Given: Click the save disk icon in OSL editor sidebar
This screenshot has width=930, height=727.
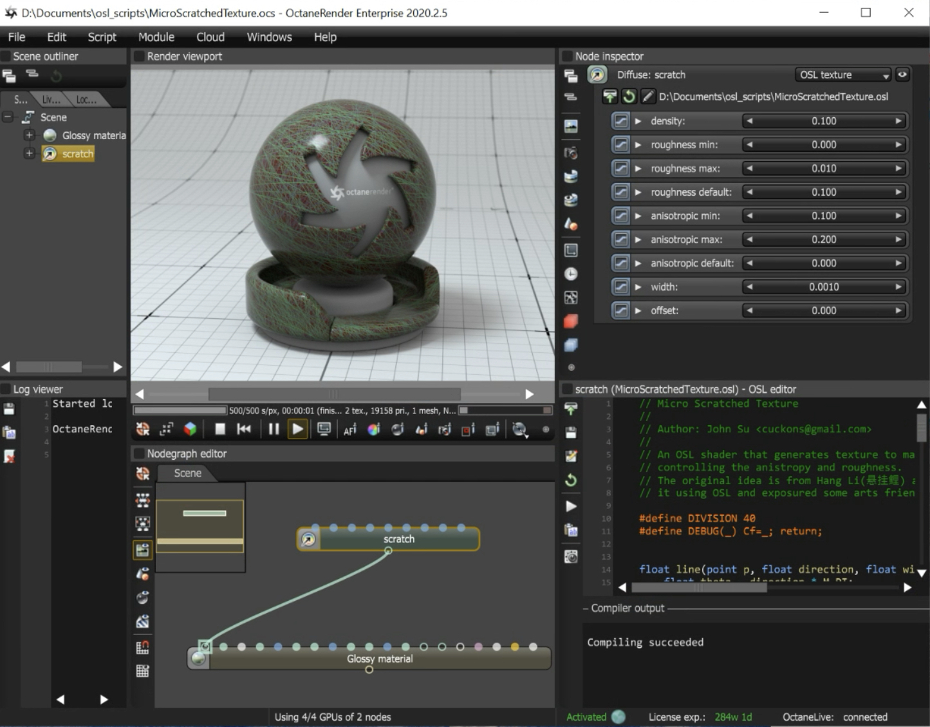Looking at the screenshot, I should (571, 433).
